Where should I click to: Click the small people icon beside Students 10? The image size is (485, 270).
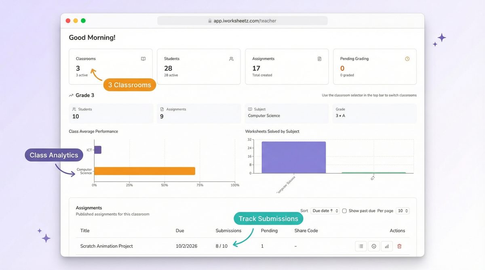(74, 109)
